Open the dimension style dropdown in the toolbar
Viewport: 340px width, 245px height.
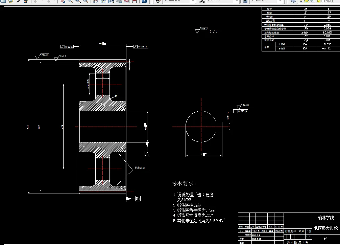(222, 1)
